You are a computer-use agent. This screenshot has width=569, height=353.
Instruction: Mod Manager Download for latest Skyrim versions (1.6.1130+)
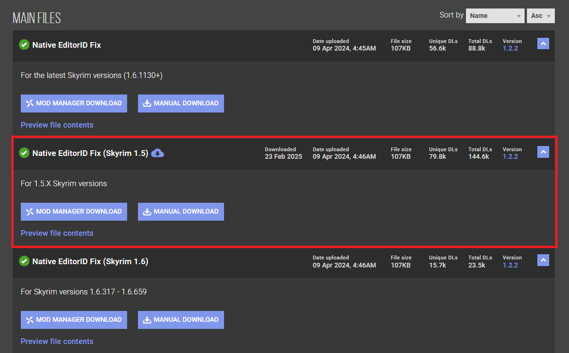pos(74,103)
